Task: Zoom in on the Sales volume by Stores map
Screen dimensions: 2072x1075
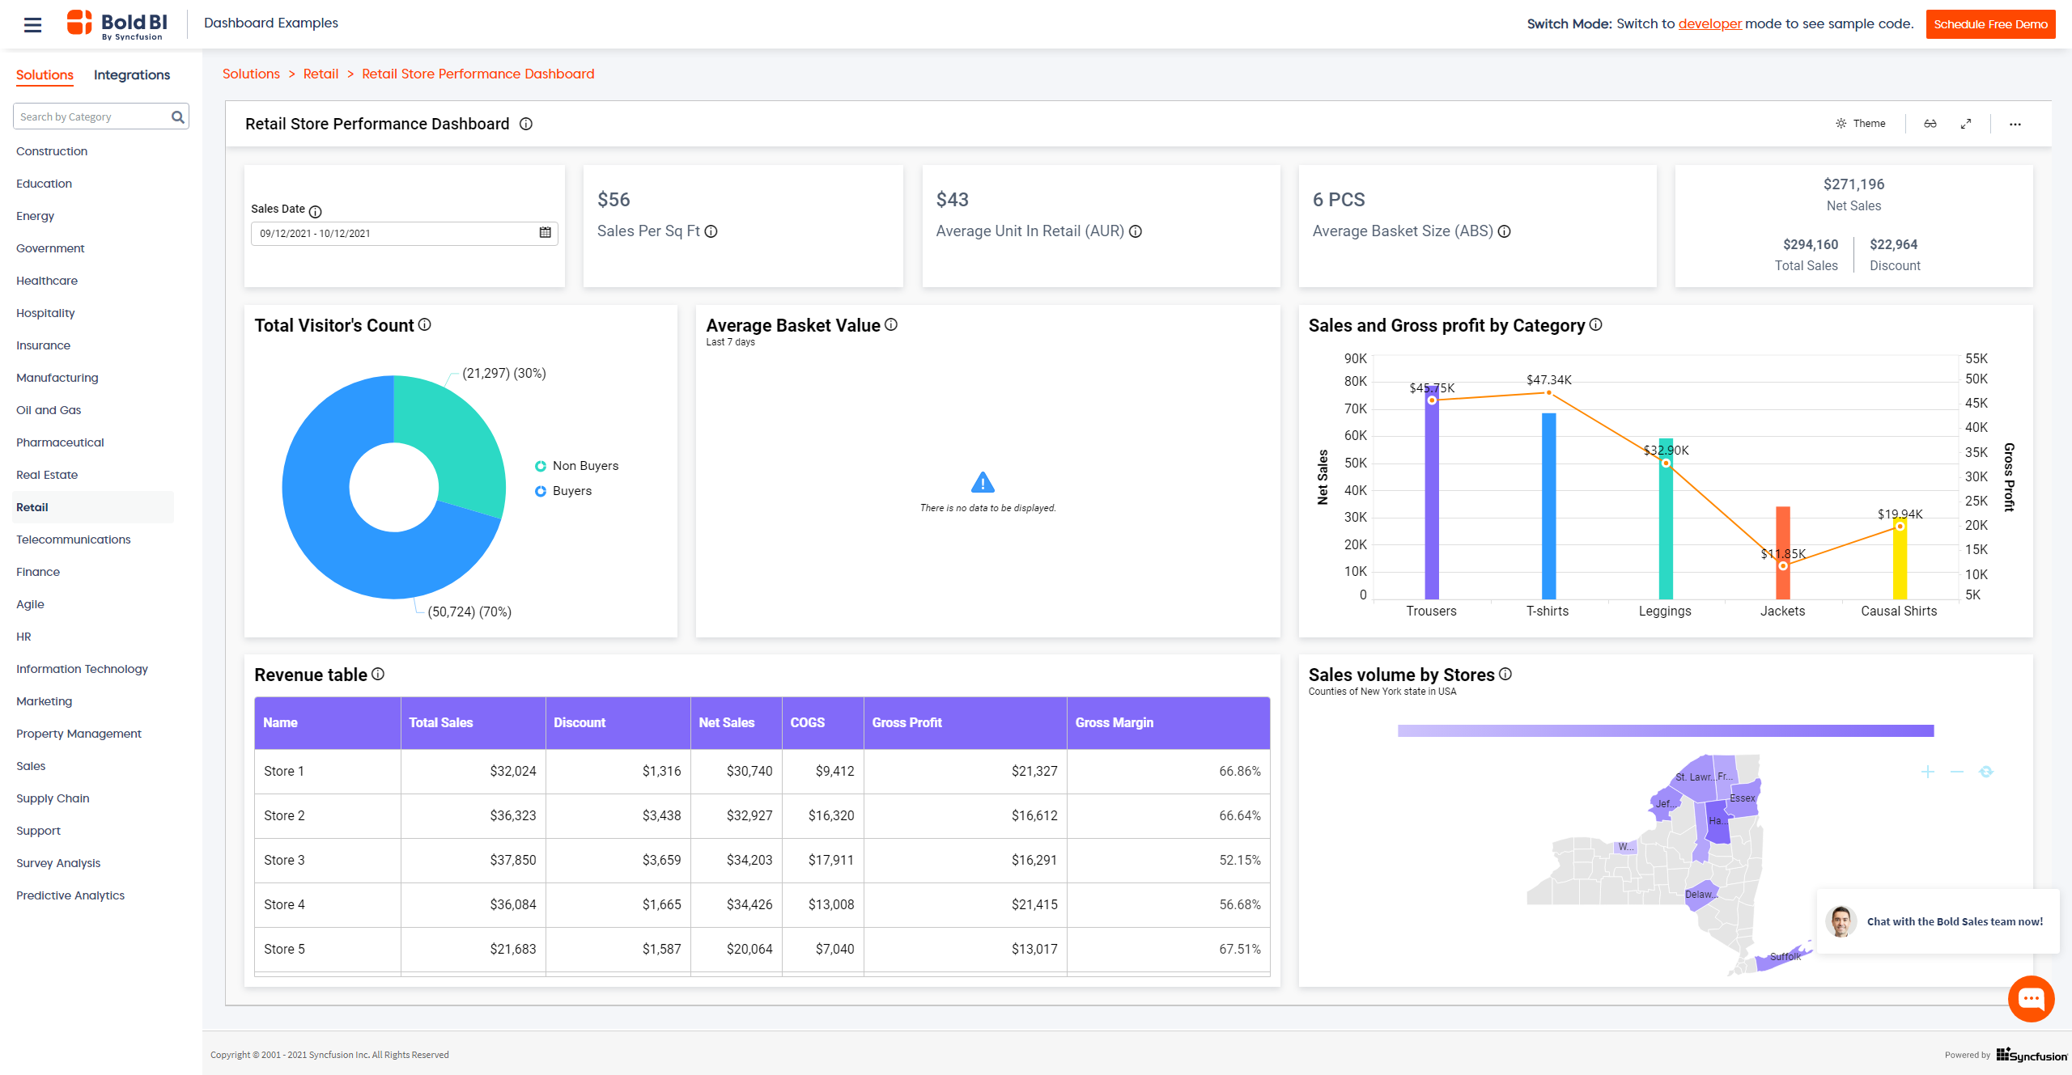Action: pos(1927,772)
